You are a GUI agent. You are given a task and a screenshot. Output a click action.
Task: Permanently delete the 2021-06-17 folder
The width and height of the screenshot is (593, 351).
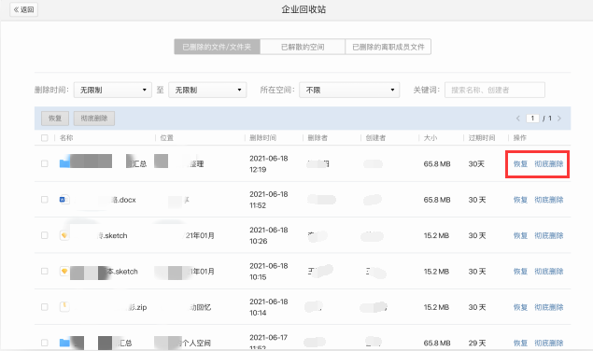pos(549,343)
